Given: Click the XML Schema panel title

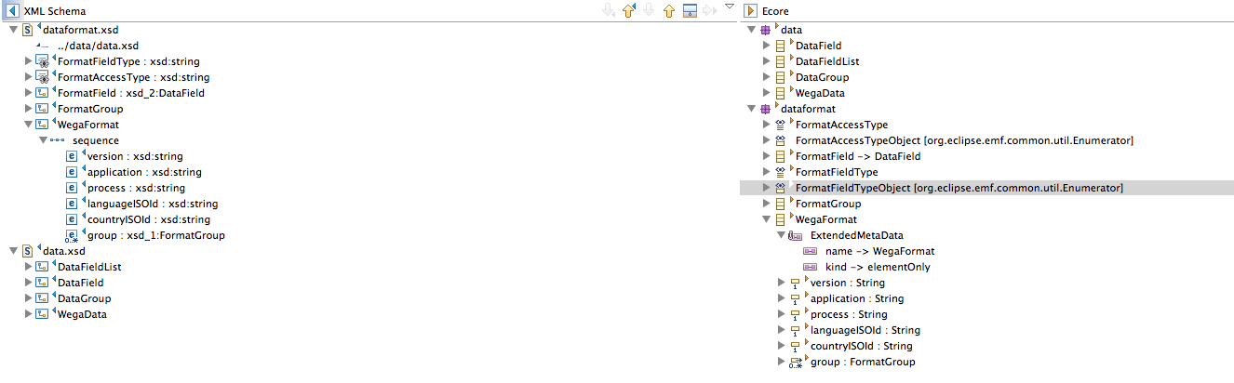Looking at the screenshot, I should [55, 10].
